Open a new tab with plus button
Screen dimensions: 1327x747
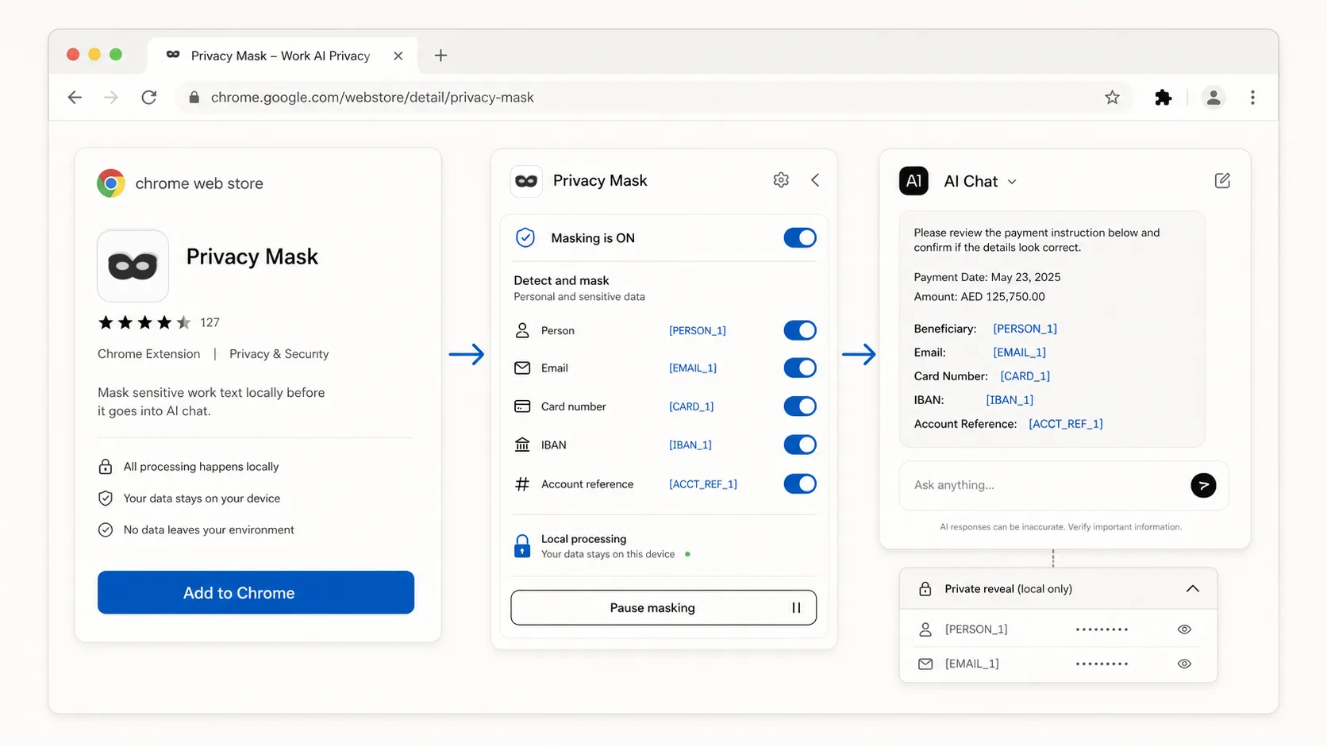click(x=441, y=56)
